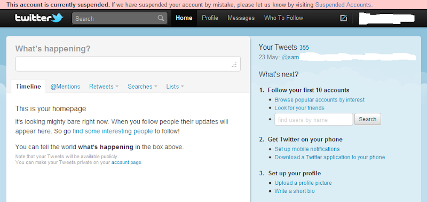427x202 pixels.
Task: Click the magnifying glass search icon
Action: click(161, 18)
